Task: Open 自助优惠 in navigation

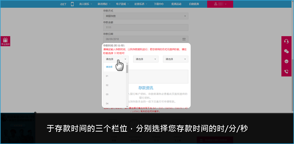Action: (194, 4)
